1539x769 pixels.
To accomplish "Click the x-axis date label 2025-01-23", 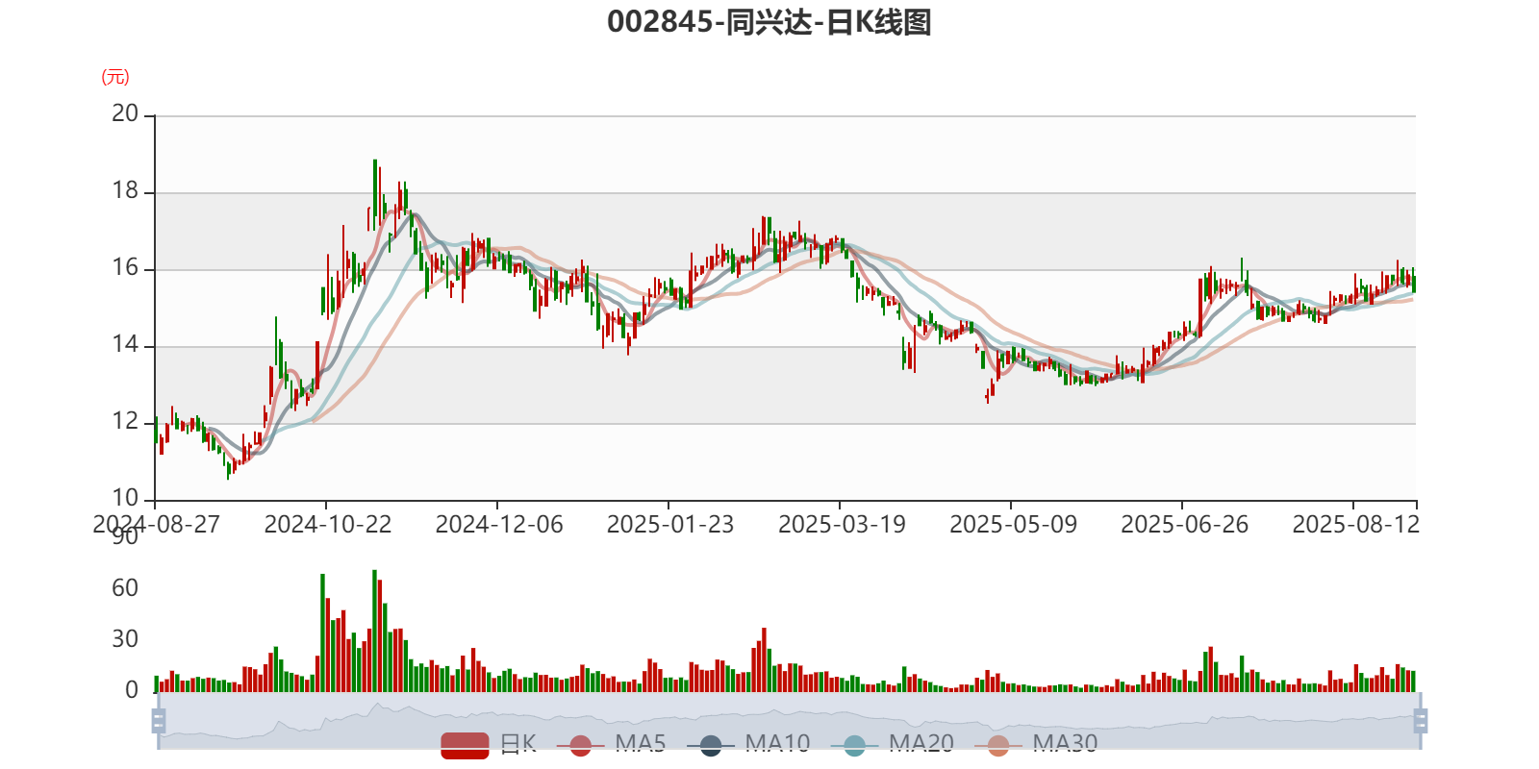I will coord(670,525).
